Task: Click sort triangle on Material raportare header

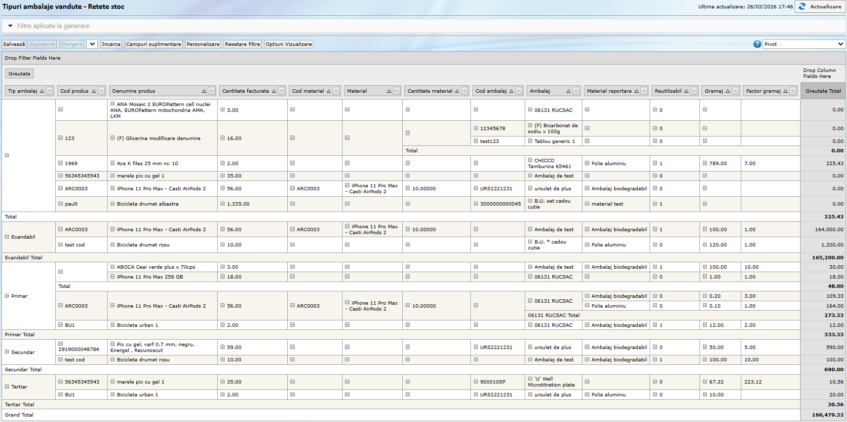Action: click(x=636, y=91)
